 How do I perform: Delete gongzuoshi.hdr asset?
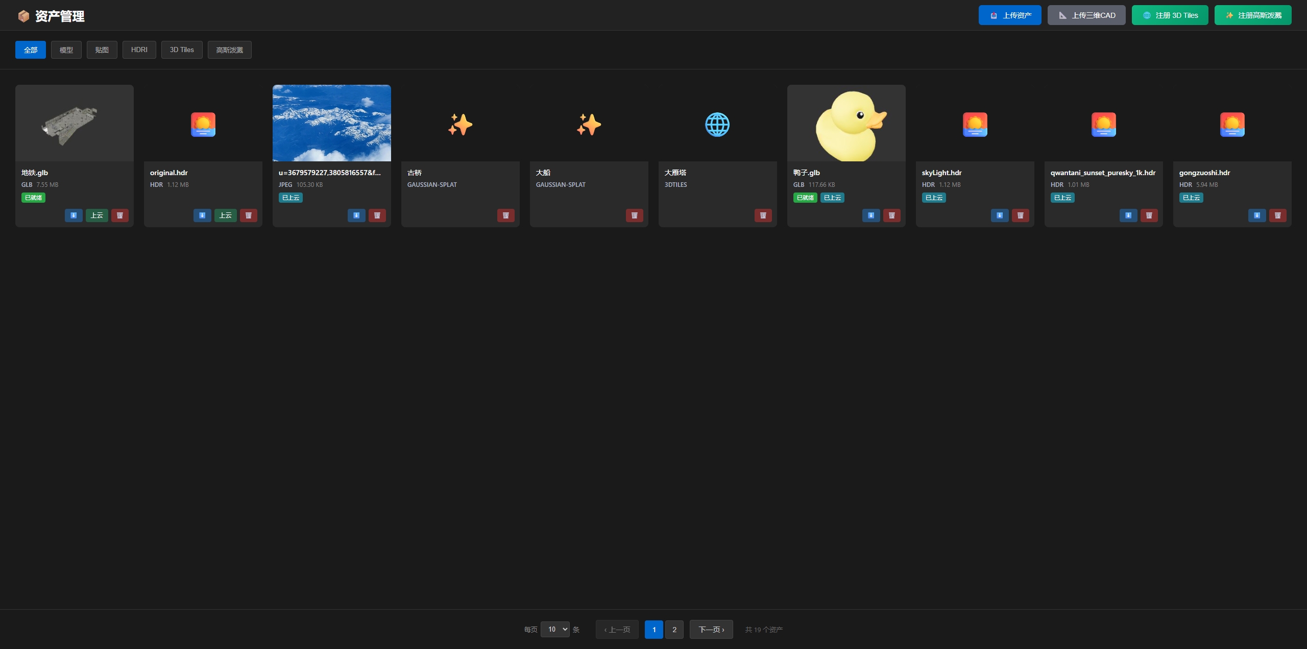point(1278,215)
